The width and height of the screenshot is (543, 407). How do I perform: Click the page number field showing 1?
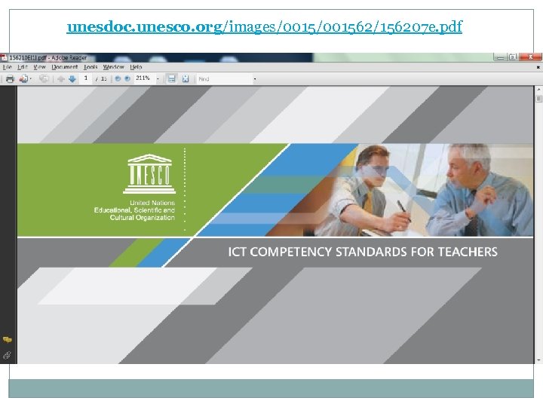pos(85,78)
